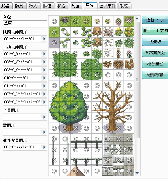Select the tall grass tuft tile
168x179 pixels.
pos(97,53)
